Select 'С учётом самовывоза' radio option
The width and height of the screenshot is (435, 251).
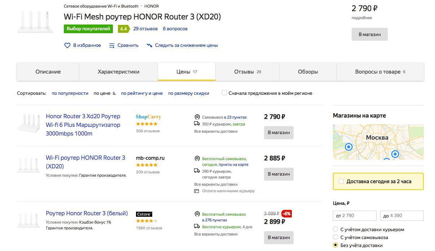click(335, 237)
